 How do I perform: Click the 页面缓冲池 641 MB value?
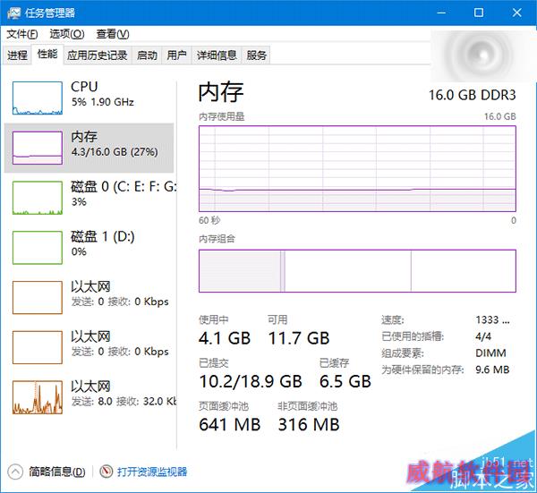tap(229, 424)
